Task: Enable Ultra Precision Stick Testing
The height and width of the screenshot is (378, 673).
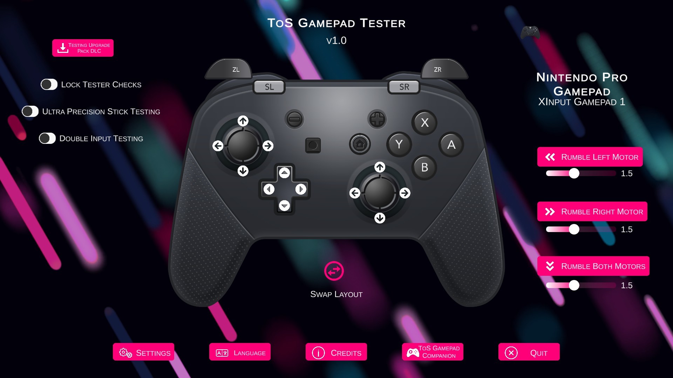Action: point(31,111)
